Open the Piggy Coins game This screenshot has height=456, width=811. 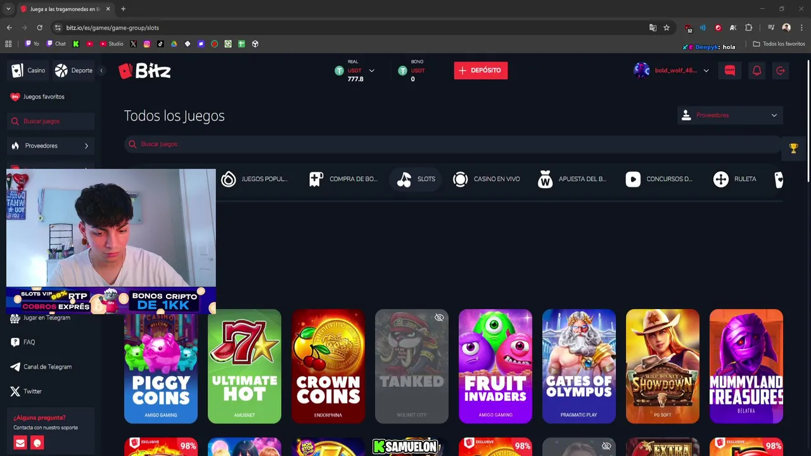pos(161,366)
